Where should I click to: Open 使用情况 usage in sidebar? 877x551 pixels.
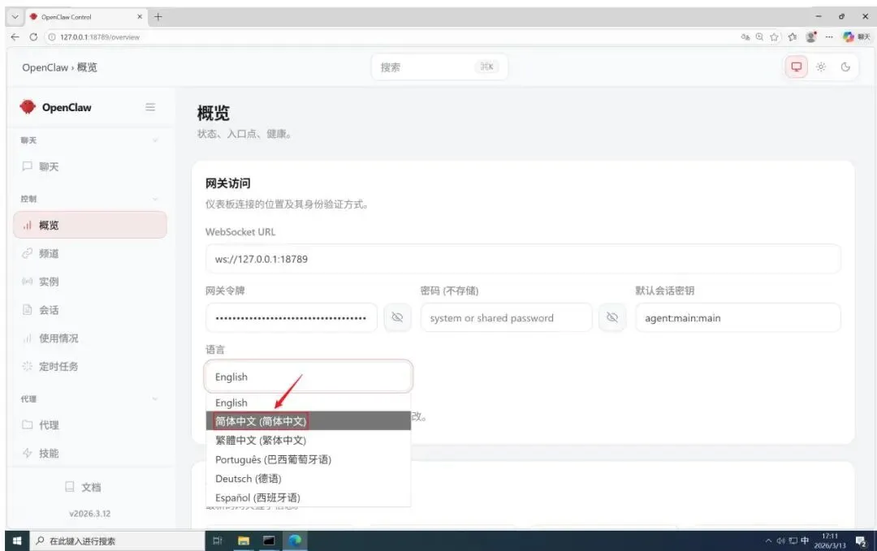coord(89,338)
